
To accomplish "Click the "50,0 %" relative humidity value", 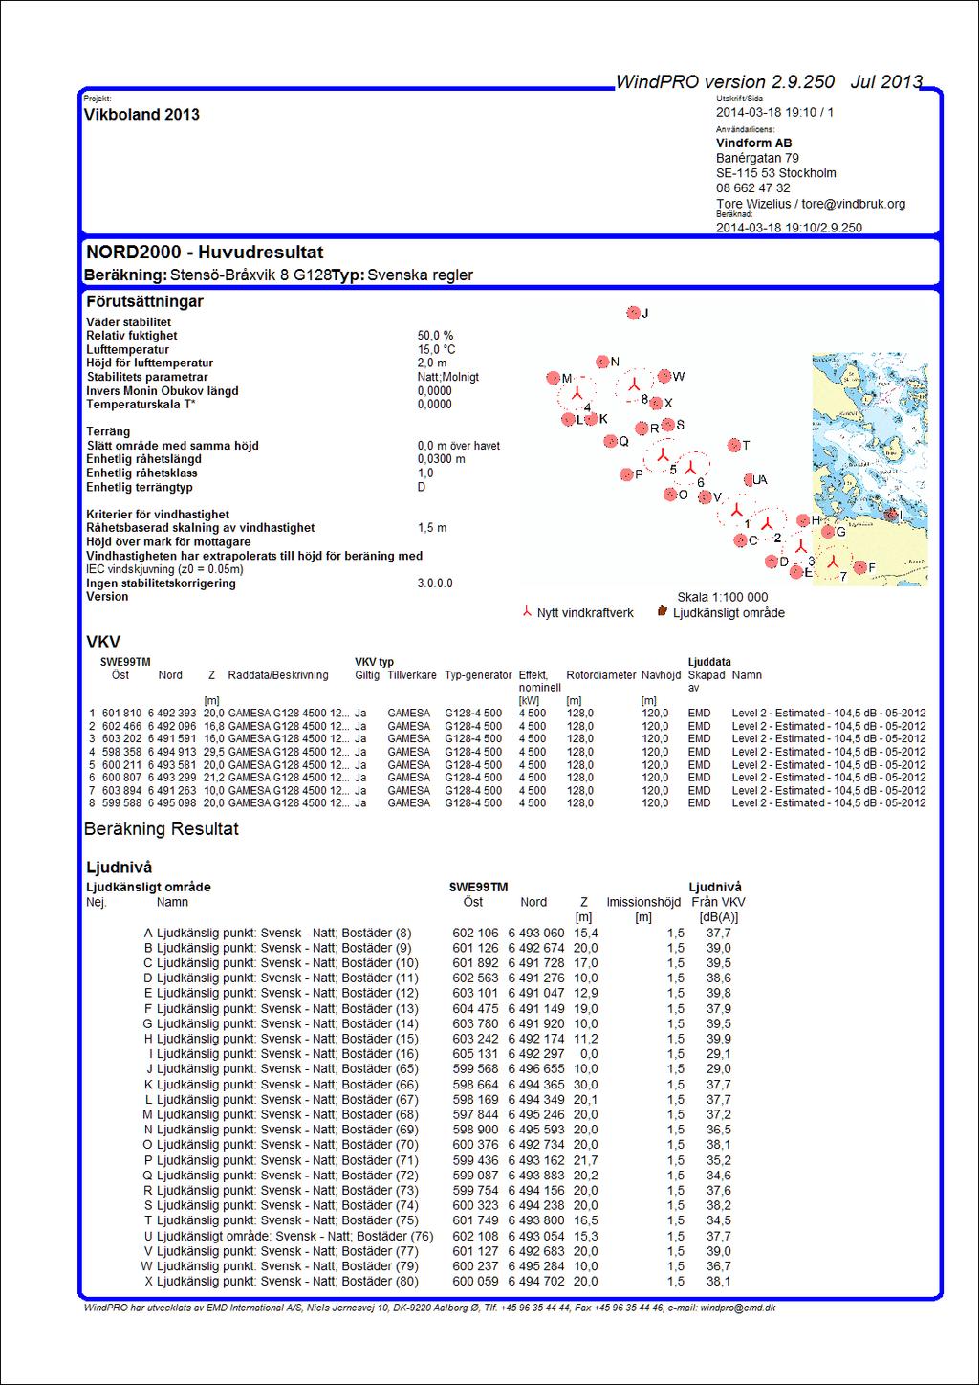I will (x=436, y=336).
